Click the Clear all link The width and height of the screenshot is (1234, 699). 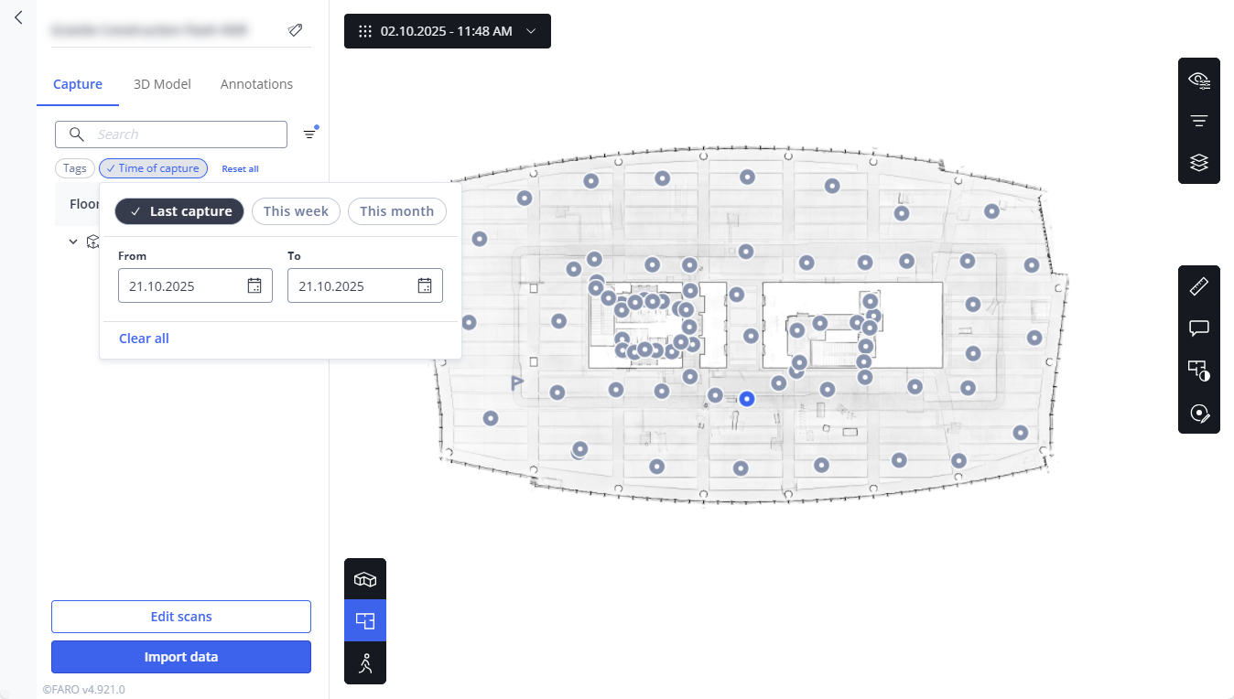(144, 339)
